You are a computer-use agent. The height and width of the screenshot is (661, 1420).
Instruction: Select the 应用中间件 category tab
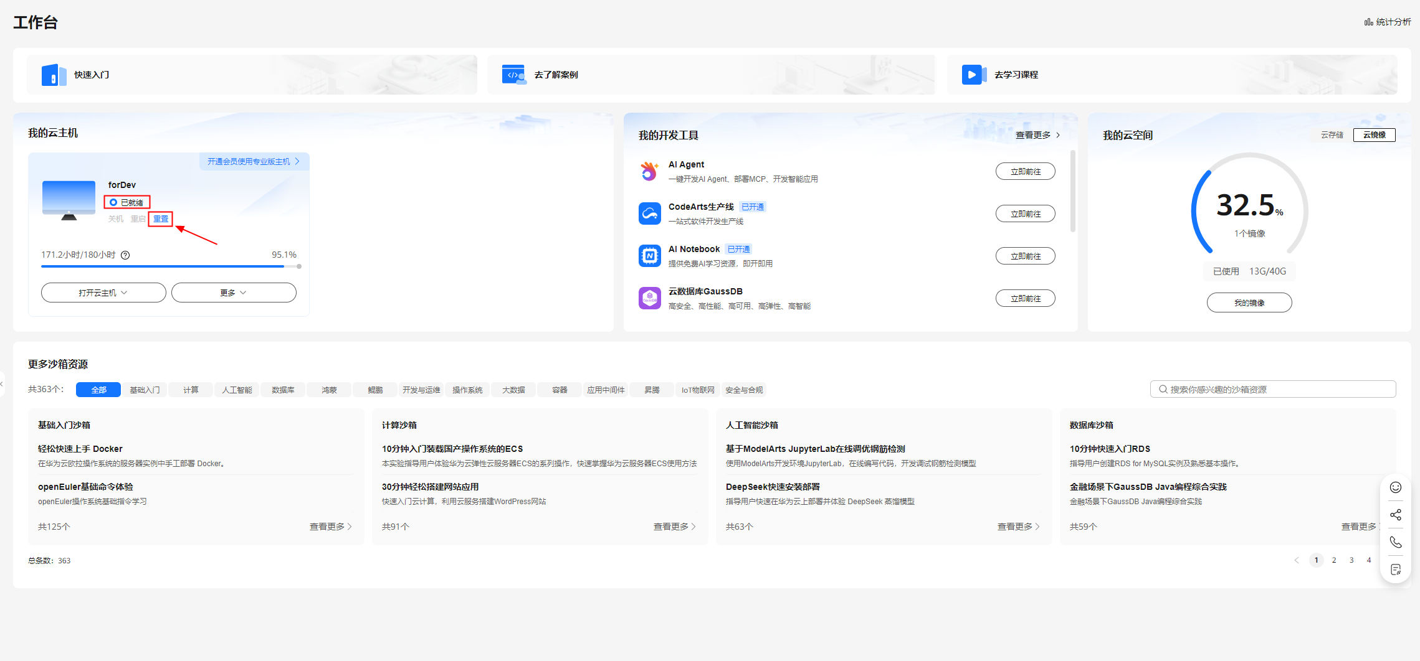pos(606,390)
